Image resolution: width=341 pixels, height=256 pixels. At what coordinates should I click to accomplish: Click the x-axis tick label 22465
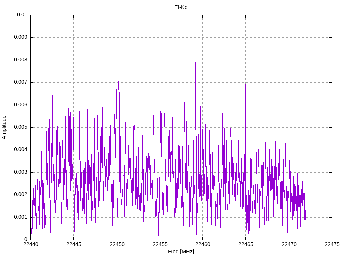coord(246,244)
